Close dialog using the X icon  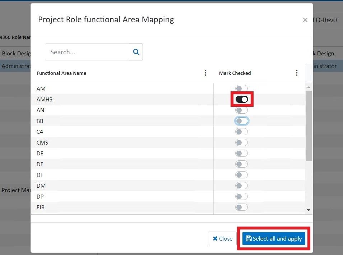305,20
